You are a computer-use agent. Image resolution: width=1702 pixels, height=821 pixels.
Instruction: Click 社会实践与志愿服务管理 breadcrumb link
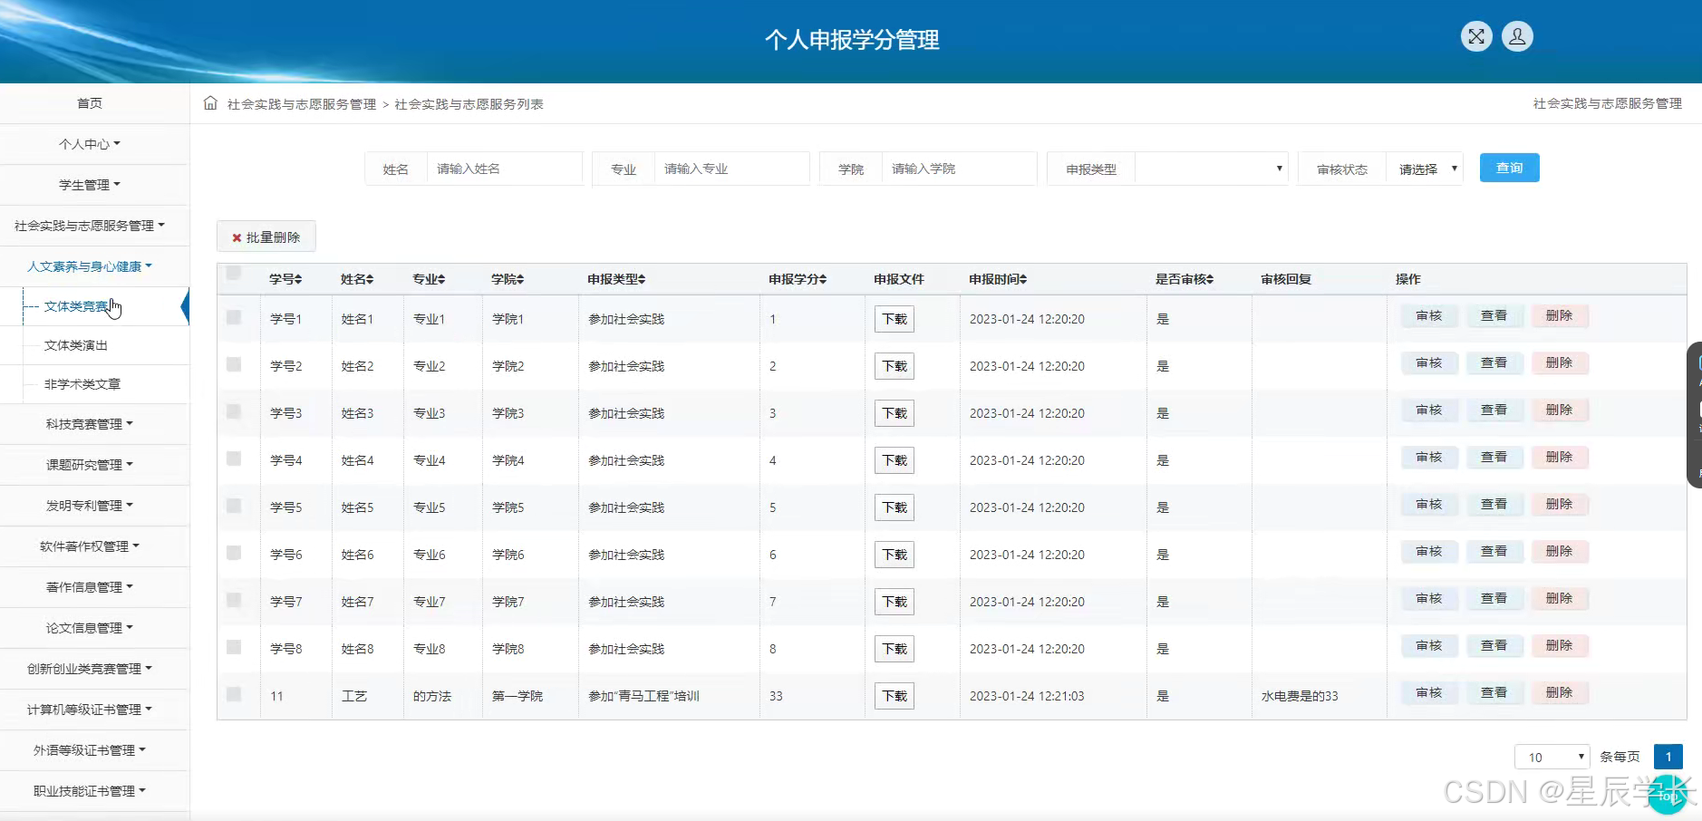tap(302, 104)
